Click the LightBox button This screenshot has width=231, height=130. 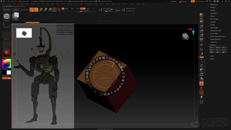point(16,10)
